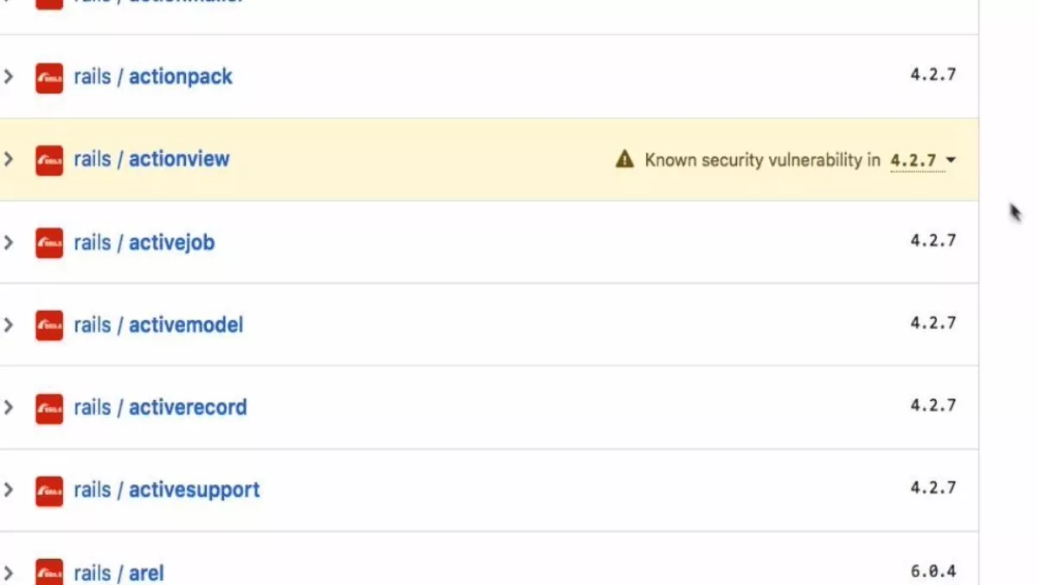
Task: Expand the rails / actionview row chevron
Action: pos(9,160)
